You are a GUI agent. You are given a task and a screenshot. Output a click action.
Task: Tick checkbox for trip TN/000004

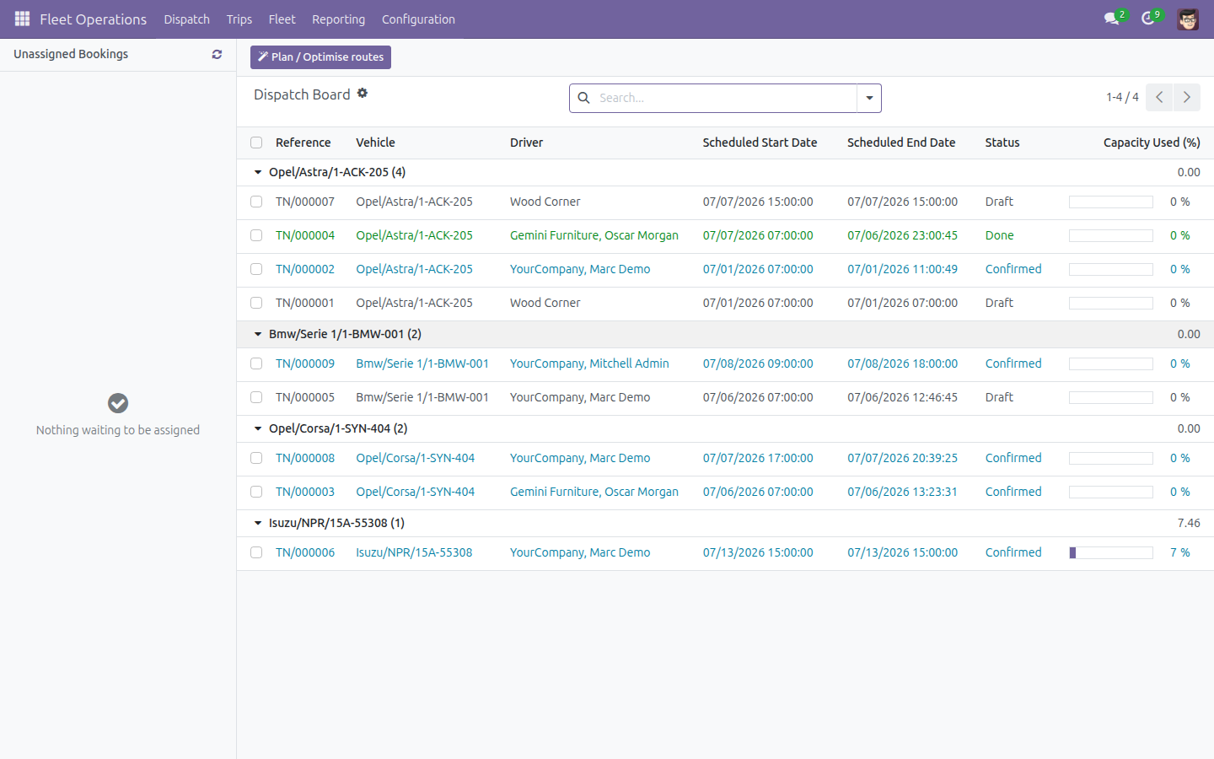[256, 235]
